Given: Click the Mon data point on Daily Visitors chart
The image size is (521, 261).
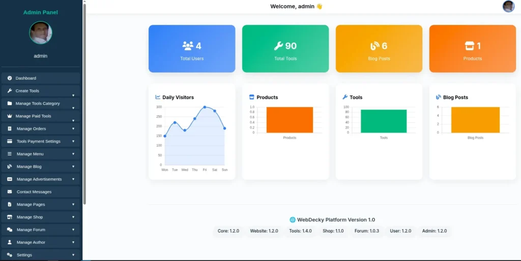Looking at the screenshot, I should tap(165, 136).
